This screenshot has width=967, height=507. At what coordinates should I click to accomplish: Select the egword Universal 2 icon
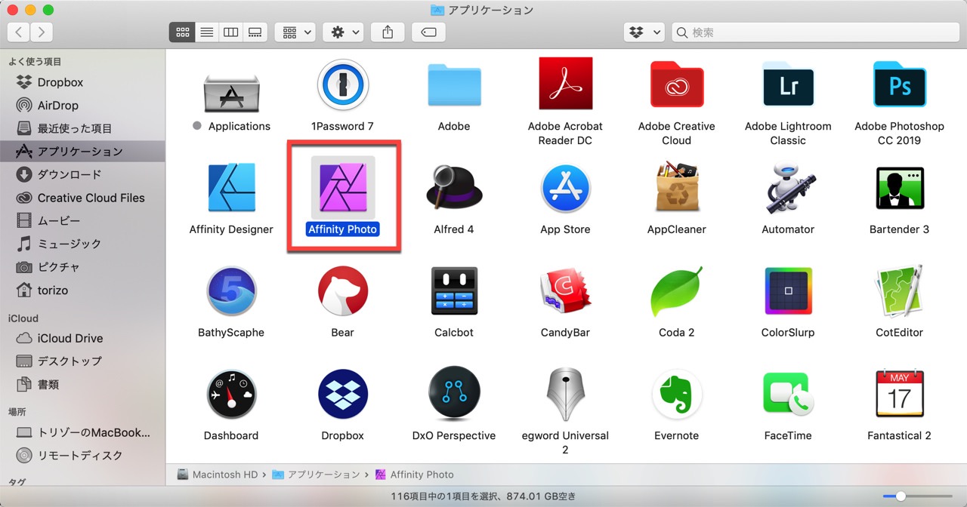coord(565,394)
